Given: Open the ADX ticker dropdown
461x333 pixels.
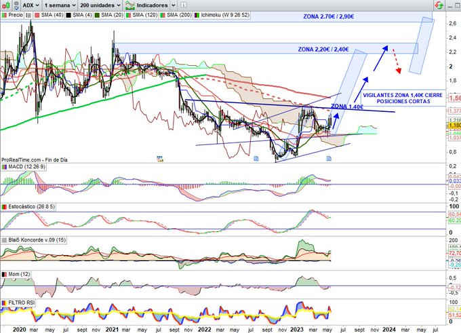Looking at the screenshot, I should [31, 5].
